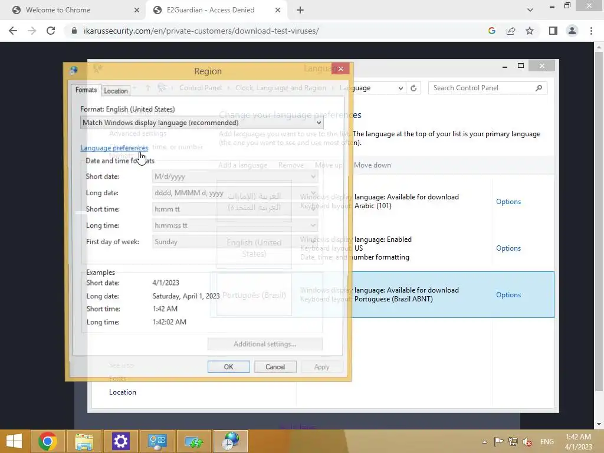This screenshot has height=453, width=604.
Task: Click Chrome's forward navigation arrow
Action: pos(32,31)
